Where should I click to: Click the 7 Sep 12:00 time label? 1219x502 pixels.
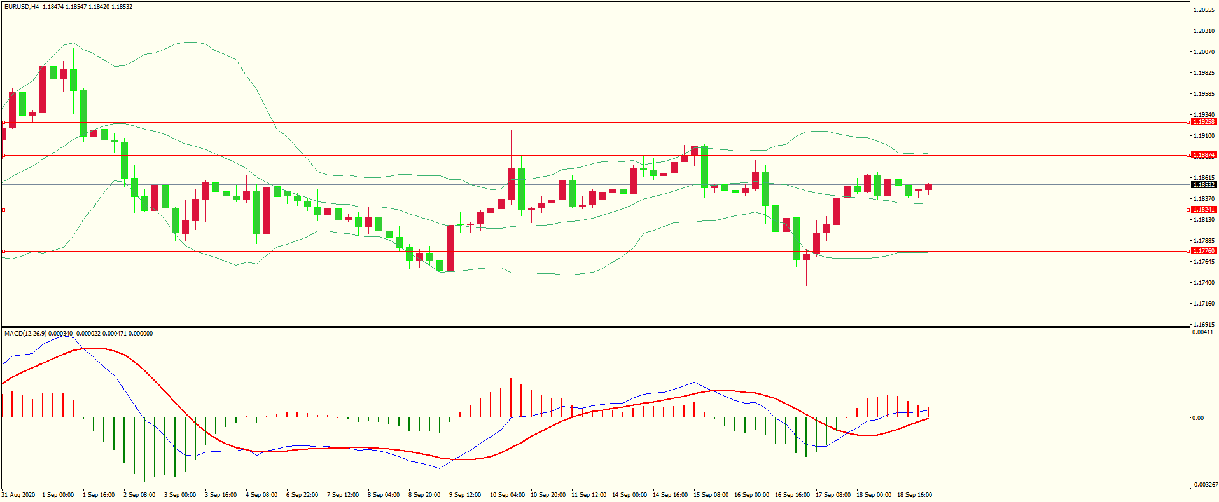coord(343,495)
